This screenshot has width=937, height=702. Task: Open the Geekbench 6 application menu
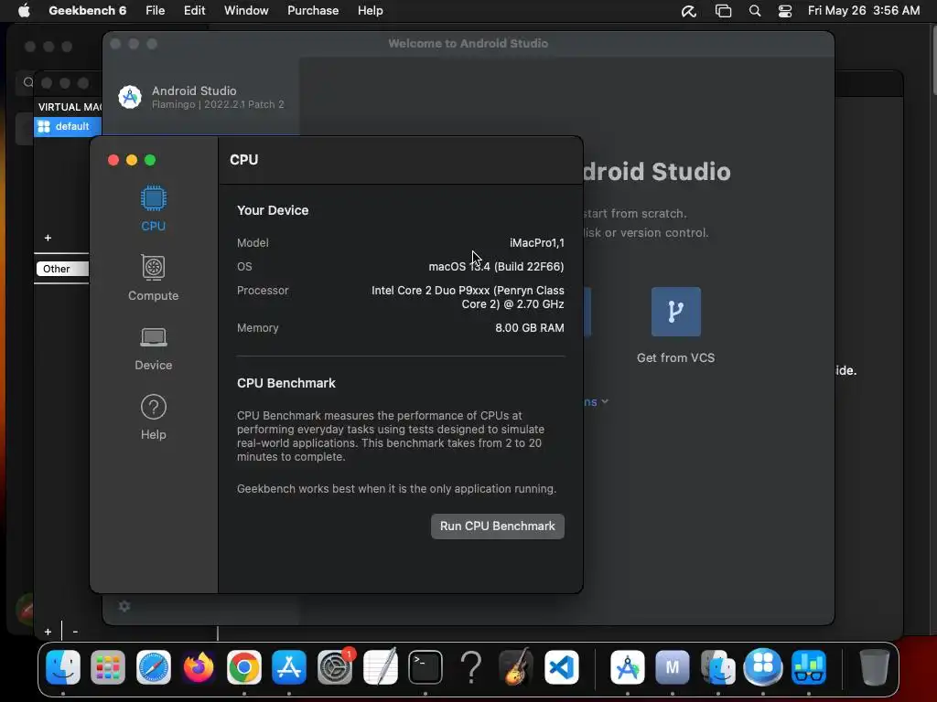click(x=87, y=11)
